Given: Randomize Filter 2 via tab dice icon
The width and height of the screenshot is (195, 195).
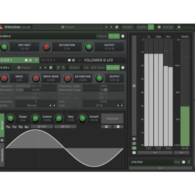Looking at the screenshot, I should click(x=69, y=60).
